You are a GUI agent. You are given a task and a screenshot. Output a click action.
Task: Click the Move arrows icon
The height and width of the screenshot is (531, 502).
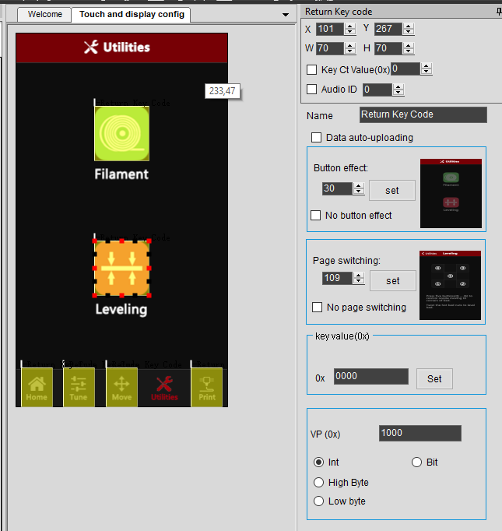click(x=122, y=388)
